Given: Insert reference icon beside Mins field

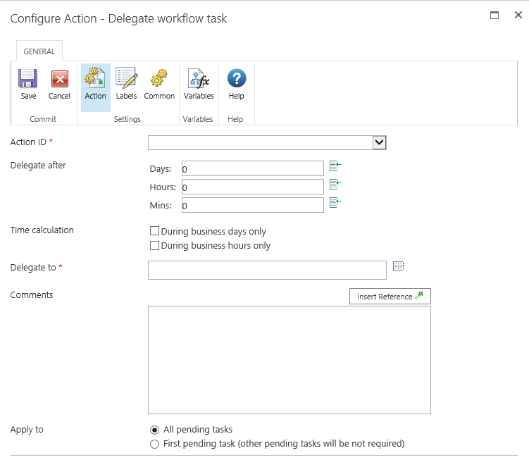Looking at the screenshot, I should (335, 204).
